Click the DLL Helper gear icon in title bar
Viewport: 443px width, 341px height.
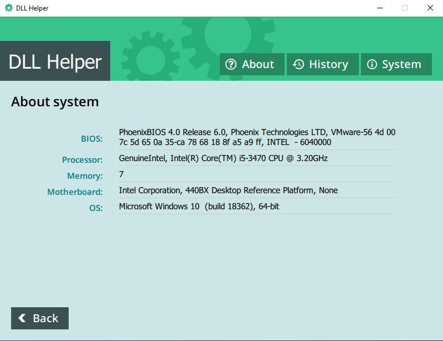click(9, 8)
